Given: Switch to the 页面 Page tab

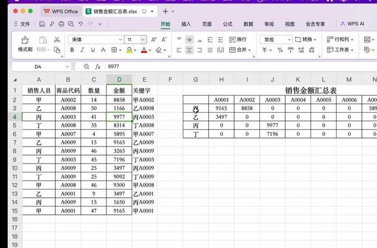Looking at the screenshot, I should [x=207, y=24].
